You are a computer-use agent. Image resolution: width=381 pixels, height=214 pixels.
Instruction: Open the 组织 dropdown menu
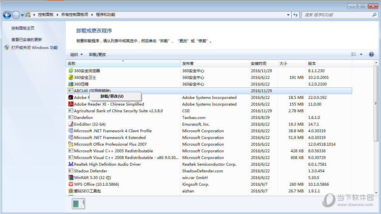(x=76, y=54)
